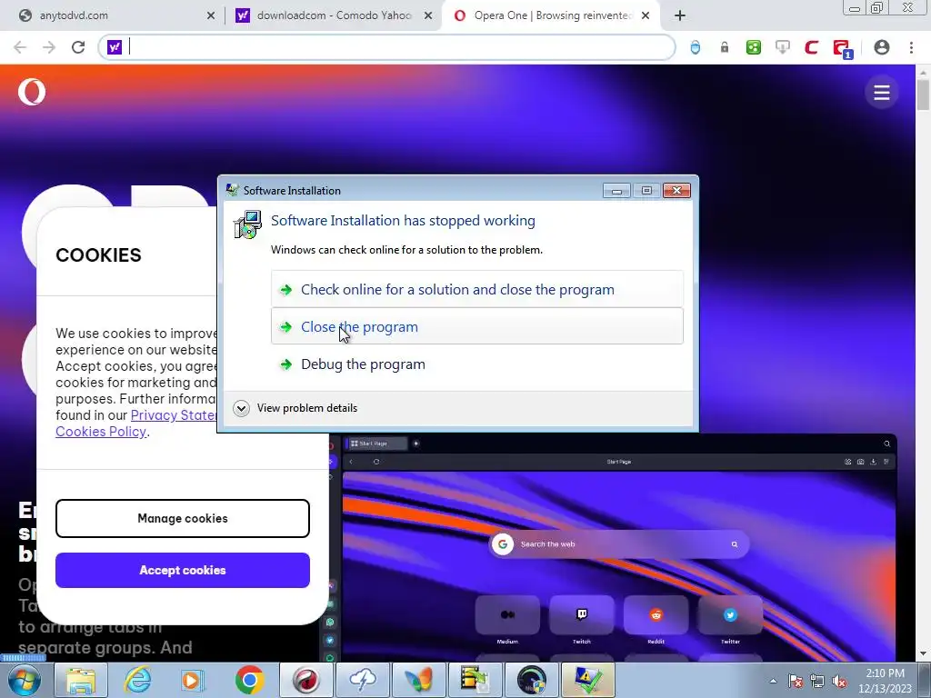Switch to downloadcom Comodo Yahoo tab
Viewport: 931px width, 698px height.
(333, 15)
